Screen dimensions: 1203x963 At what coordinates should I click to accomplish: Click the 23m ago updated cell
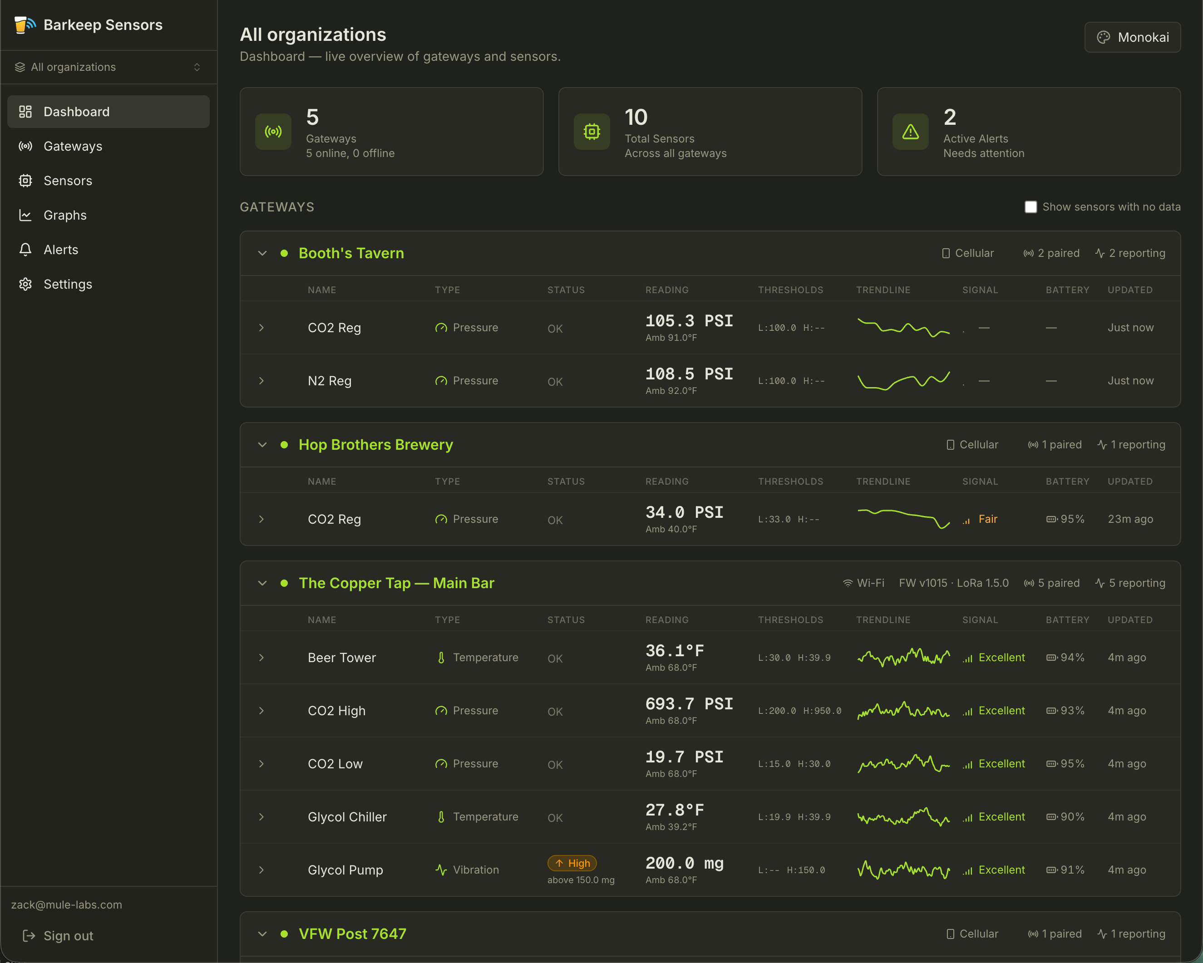tap(1130, 519)
